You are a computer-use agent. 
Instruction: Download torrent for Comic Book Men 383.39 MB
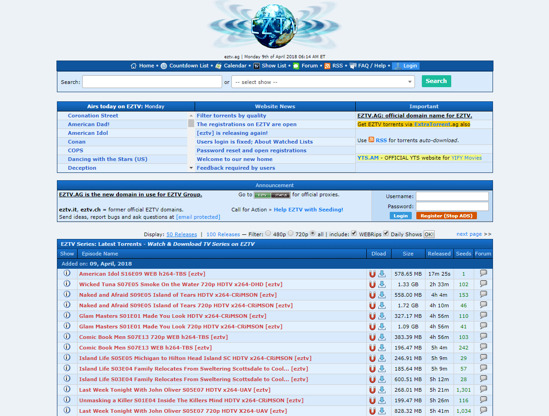pyautogui.click(x=382, y=337)
